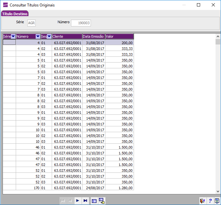Advance to the next record arrow

[78, 200]
